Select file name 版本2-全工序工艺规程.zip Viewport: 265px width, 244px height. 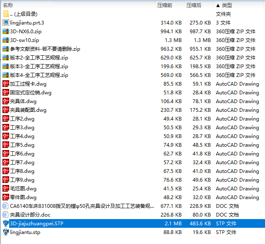coord(39,58)
